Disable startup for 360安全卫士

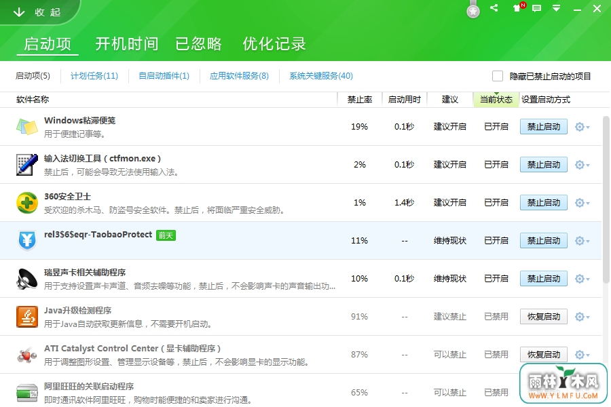pyautogui.click(x=544, y=203)
